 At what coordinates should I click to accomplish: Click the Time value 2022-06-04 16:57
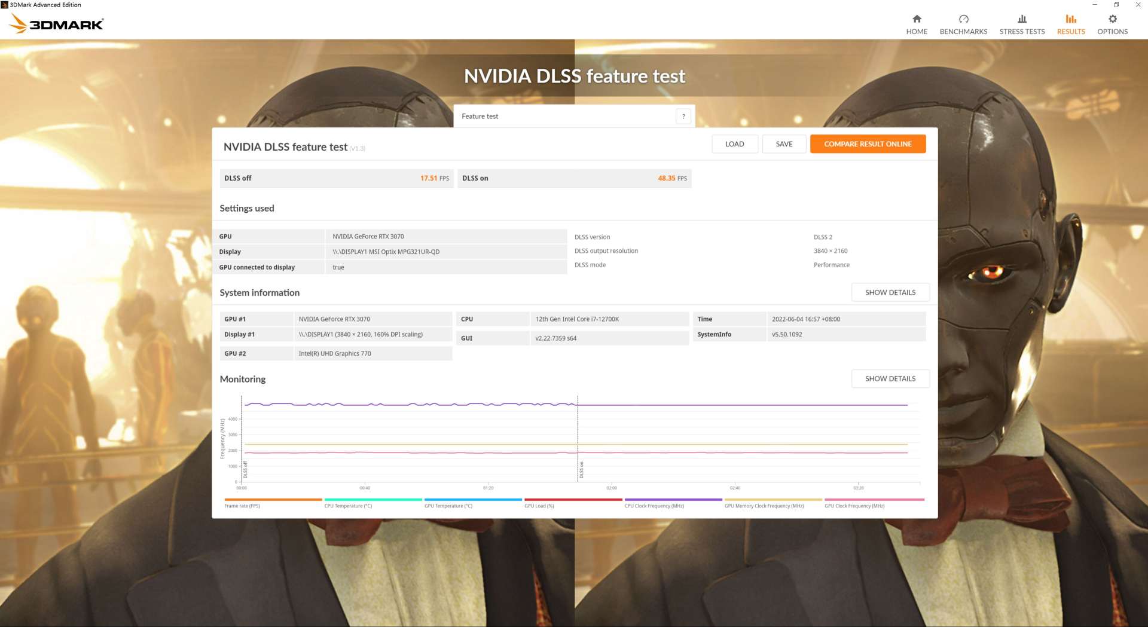point(805,319)
